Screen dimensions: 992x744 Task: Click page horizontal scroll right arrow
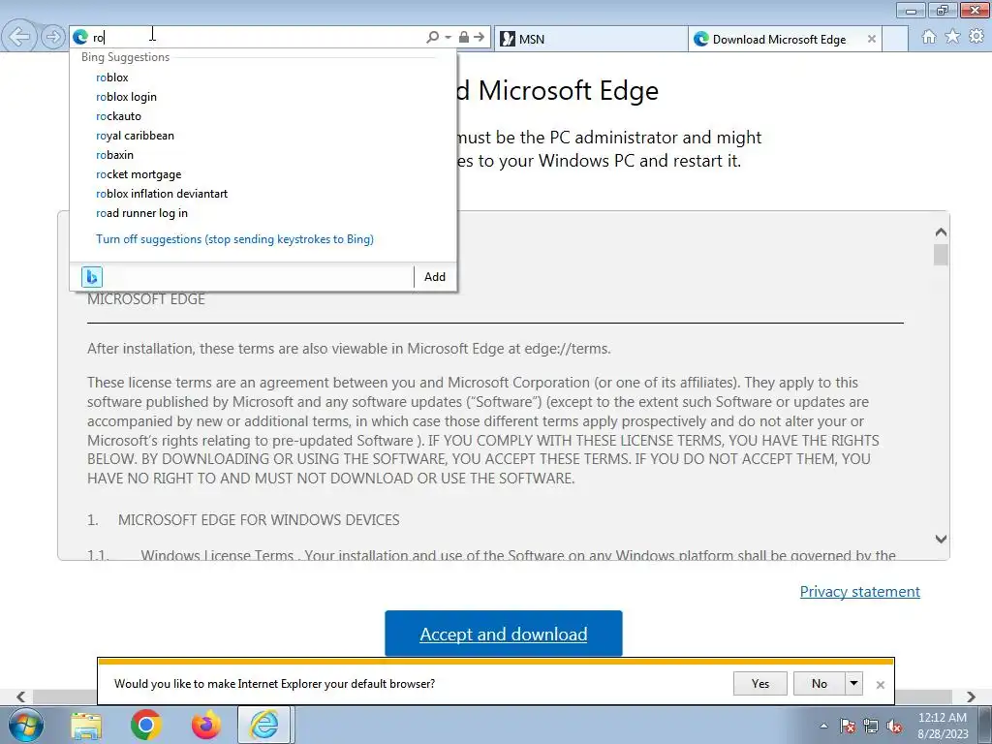point(971,697)
